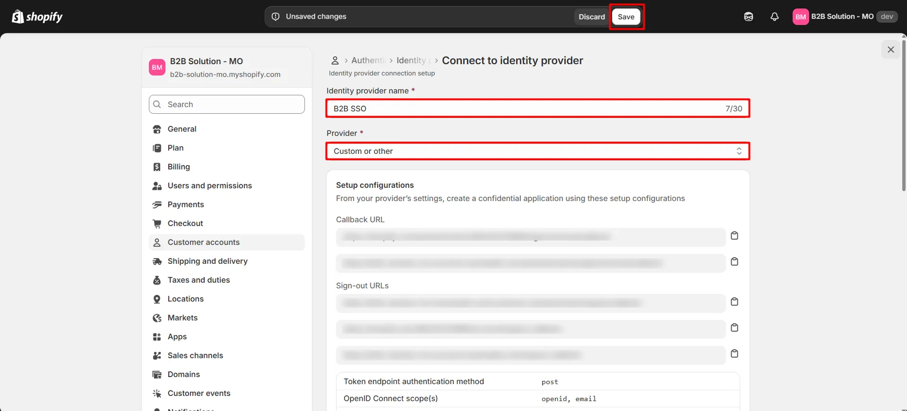
Task: Click the 'post' authentication method value
Action: click(550, 382)
